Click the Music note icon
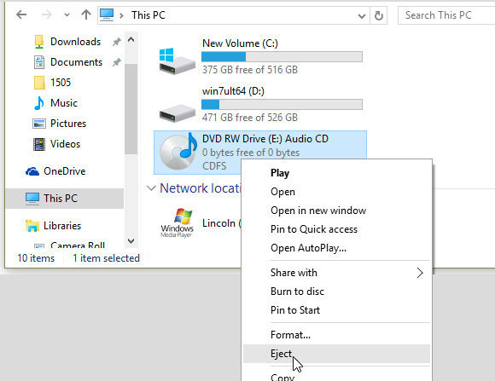The height and width of the screenshot is (381, 495). (x=38, y=103)
